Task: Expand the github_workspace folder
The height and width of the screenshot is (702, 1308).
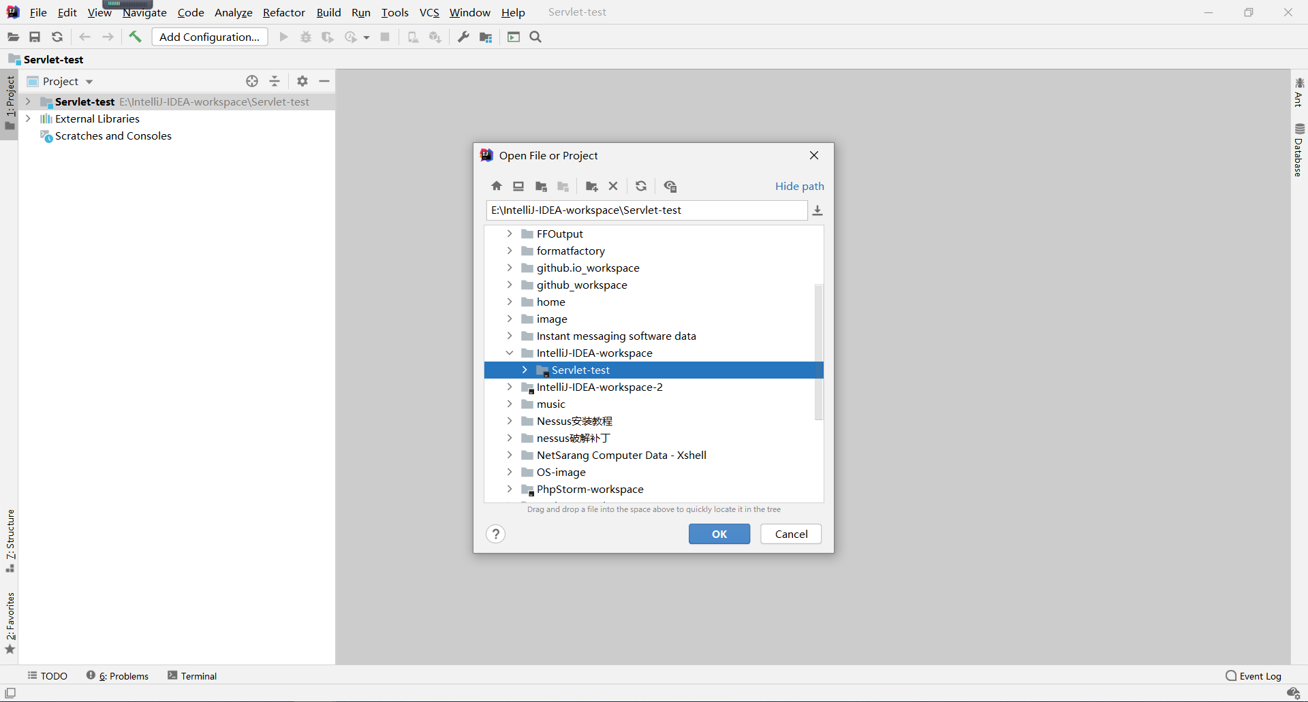Action: tap(510, 285)
